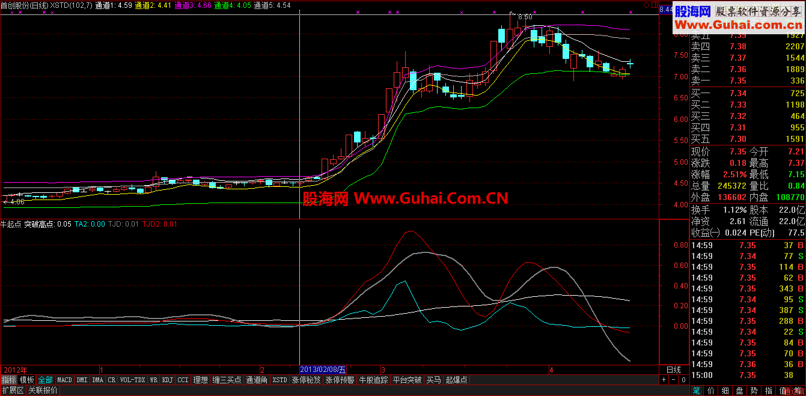Image resolution: width=806 pixels, height=396 pixels.
Task: Open the 涨停预警 indicator tab
Action: 340,380
